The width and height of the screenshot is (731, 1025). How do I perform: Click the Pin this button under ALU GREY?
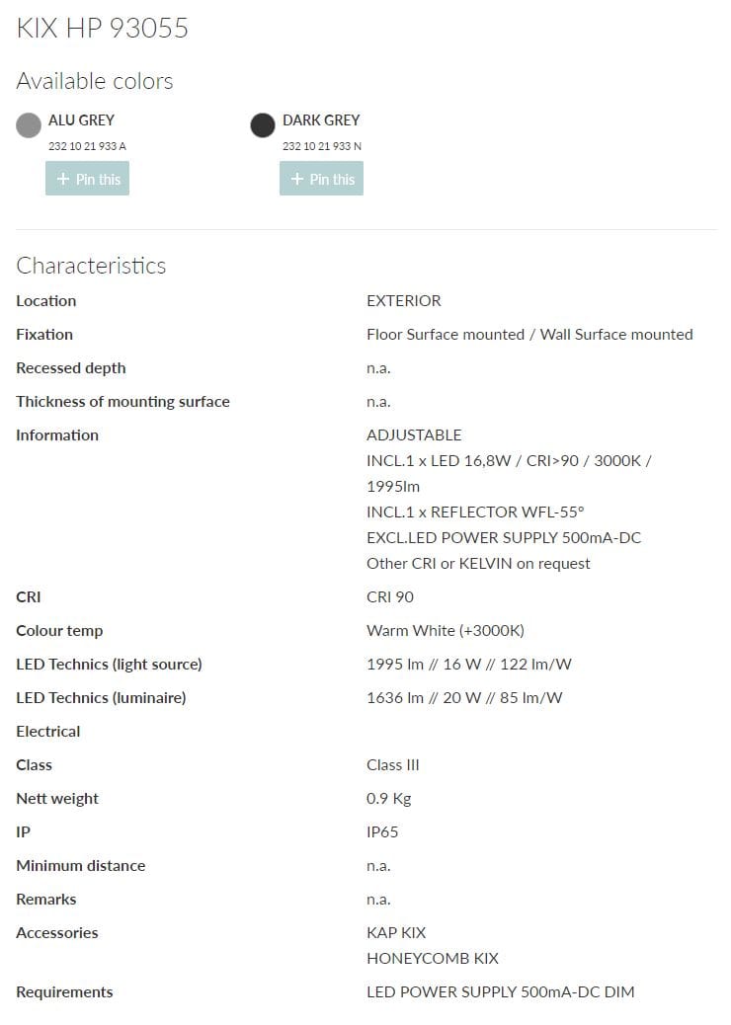tap(87, 178)
